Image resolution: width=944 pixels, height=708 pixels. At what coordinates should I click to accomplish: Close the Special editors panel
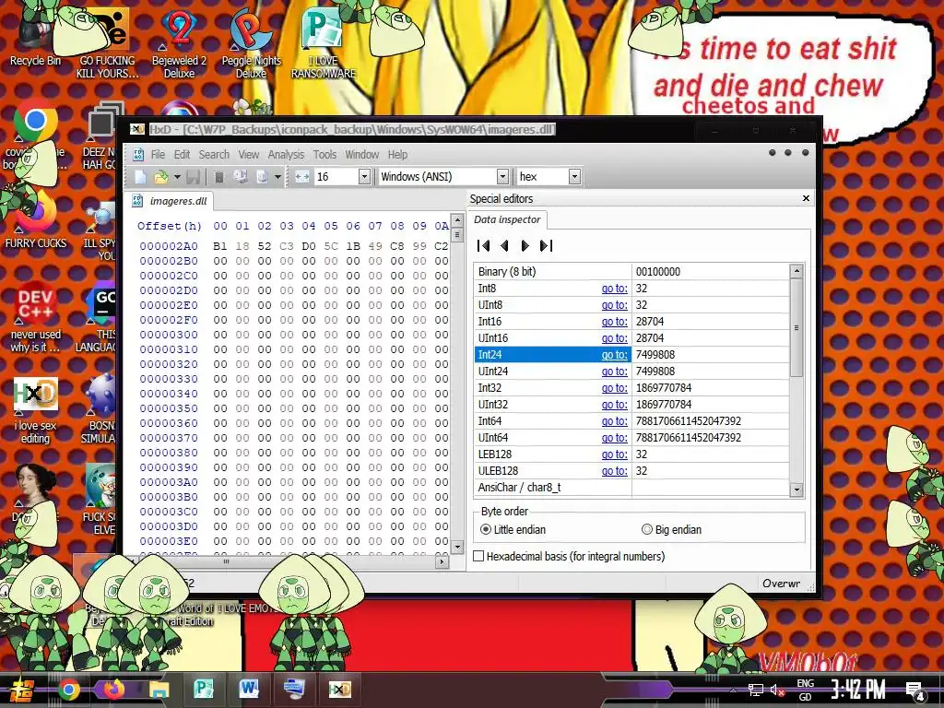[x=806, y=198]
